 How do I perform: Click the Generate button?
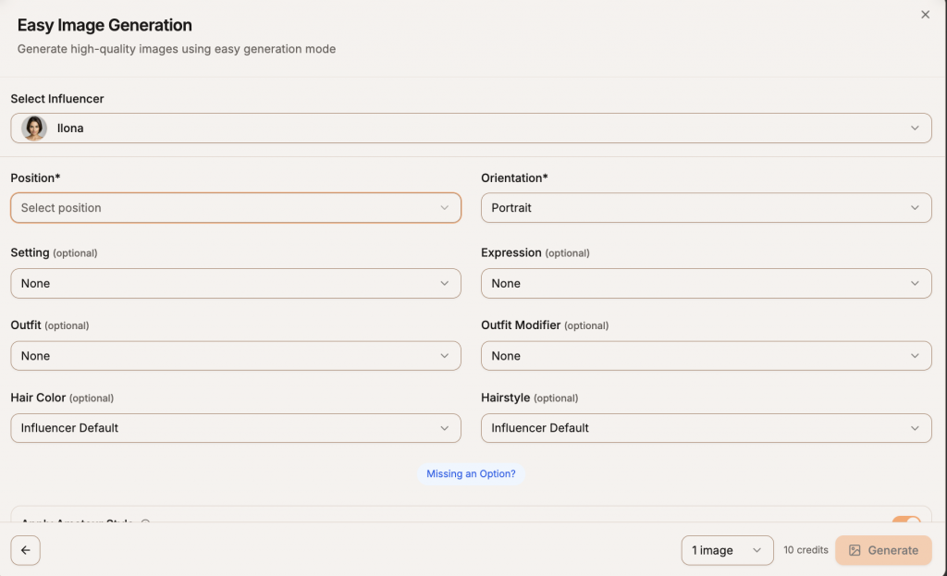(x=882, y=550)
